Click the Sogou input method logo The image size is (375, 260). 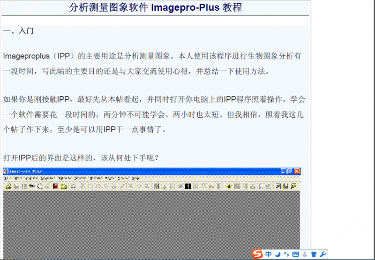(x=257, y=254)
